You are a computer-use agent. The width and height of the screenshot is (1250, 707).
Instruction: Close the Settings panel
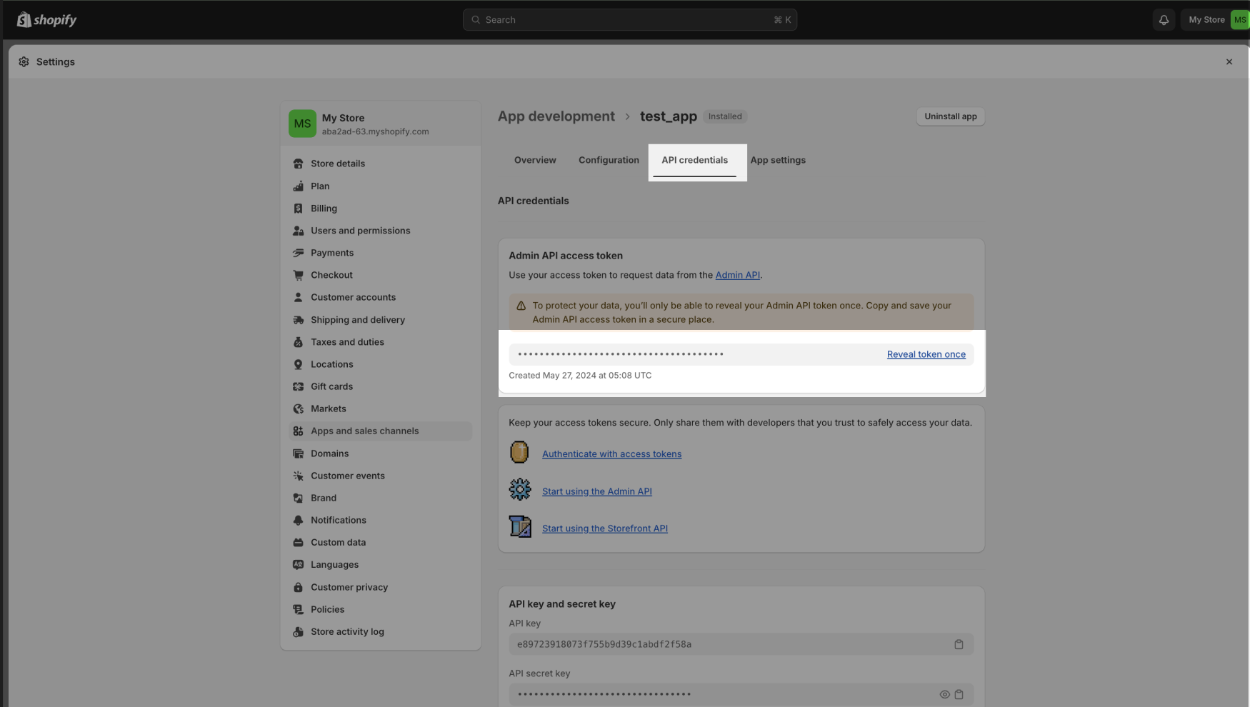(1229, 62)
